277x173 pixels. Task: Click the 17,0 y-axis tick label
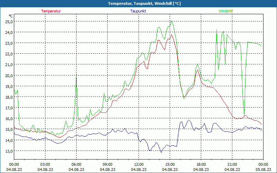(9, 108)
